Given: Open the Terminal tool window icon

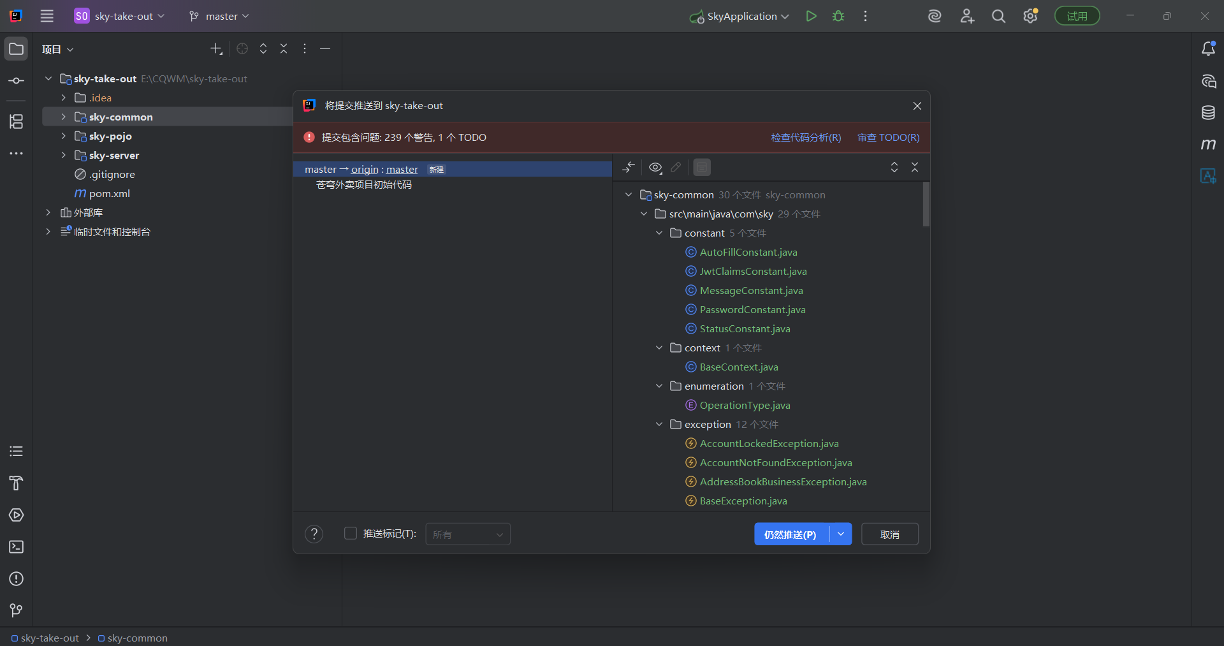Looking at the screenshot, I should tap(17, 547).
